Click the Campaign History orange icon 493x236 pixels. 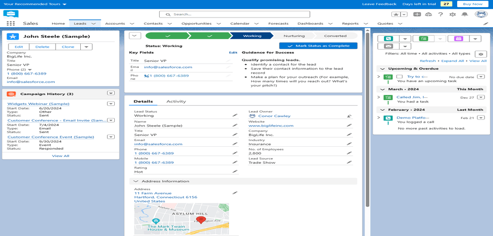(x=11, y=94)
